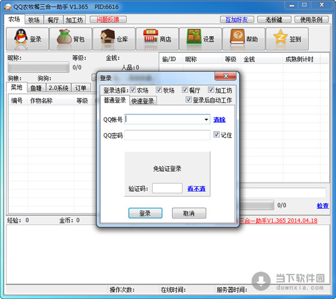Toggle the 餐厅 login checkbox
The image size is (336, 299).
pos(185,90)
